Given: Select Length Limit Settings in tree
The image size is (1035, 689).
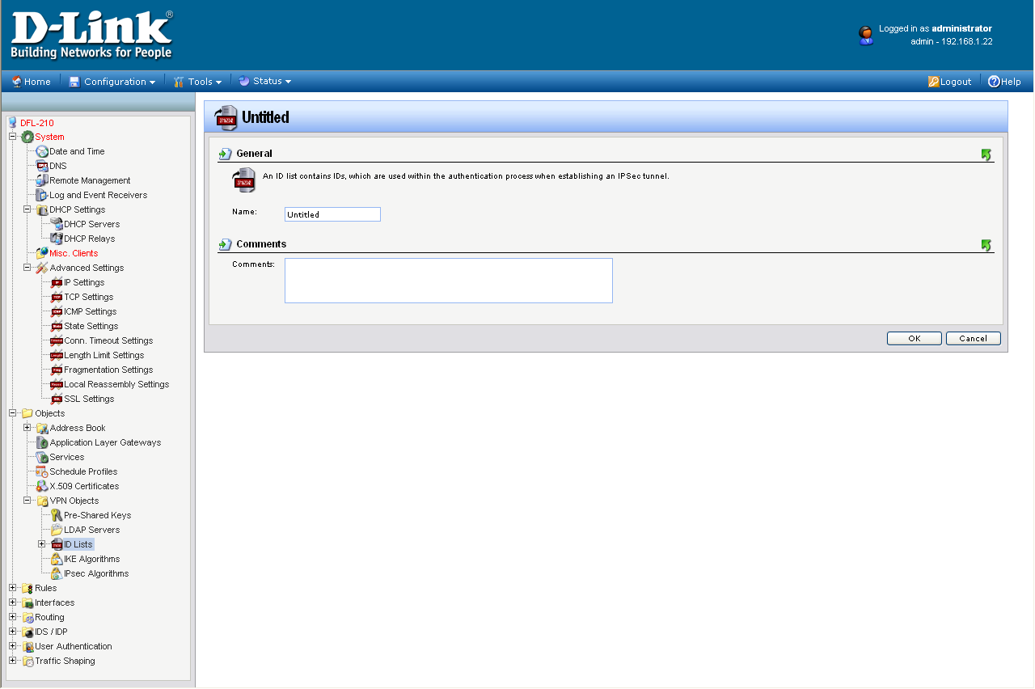Looking at the screenshot, I should coord(104,355).
